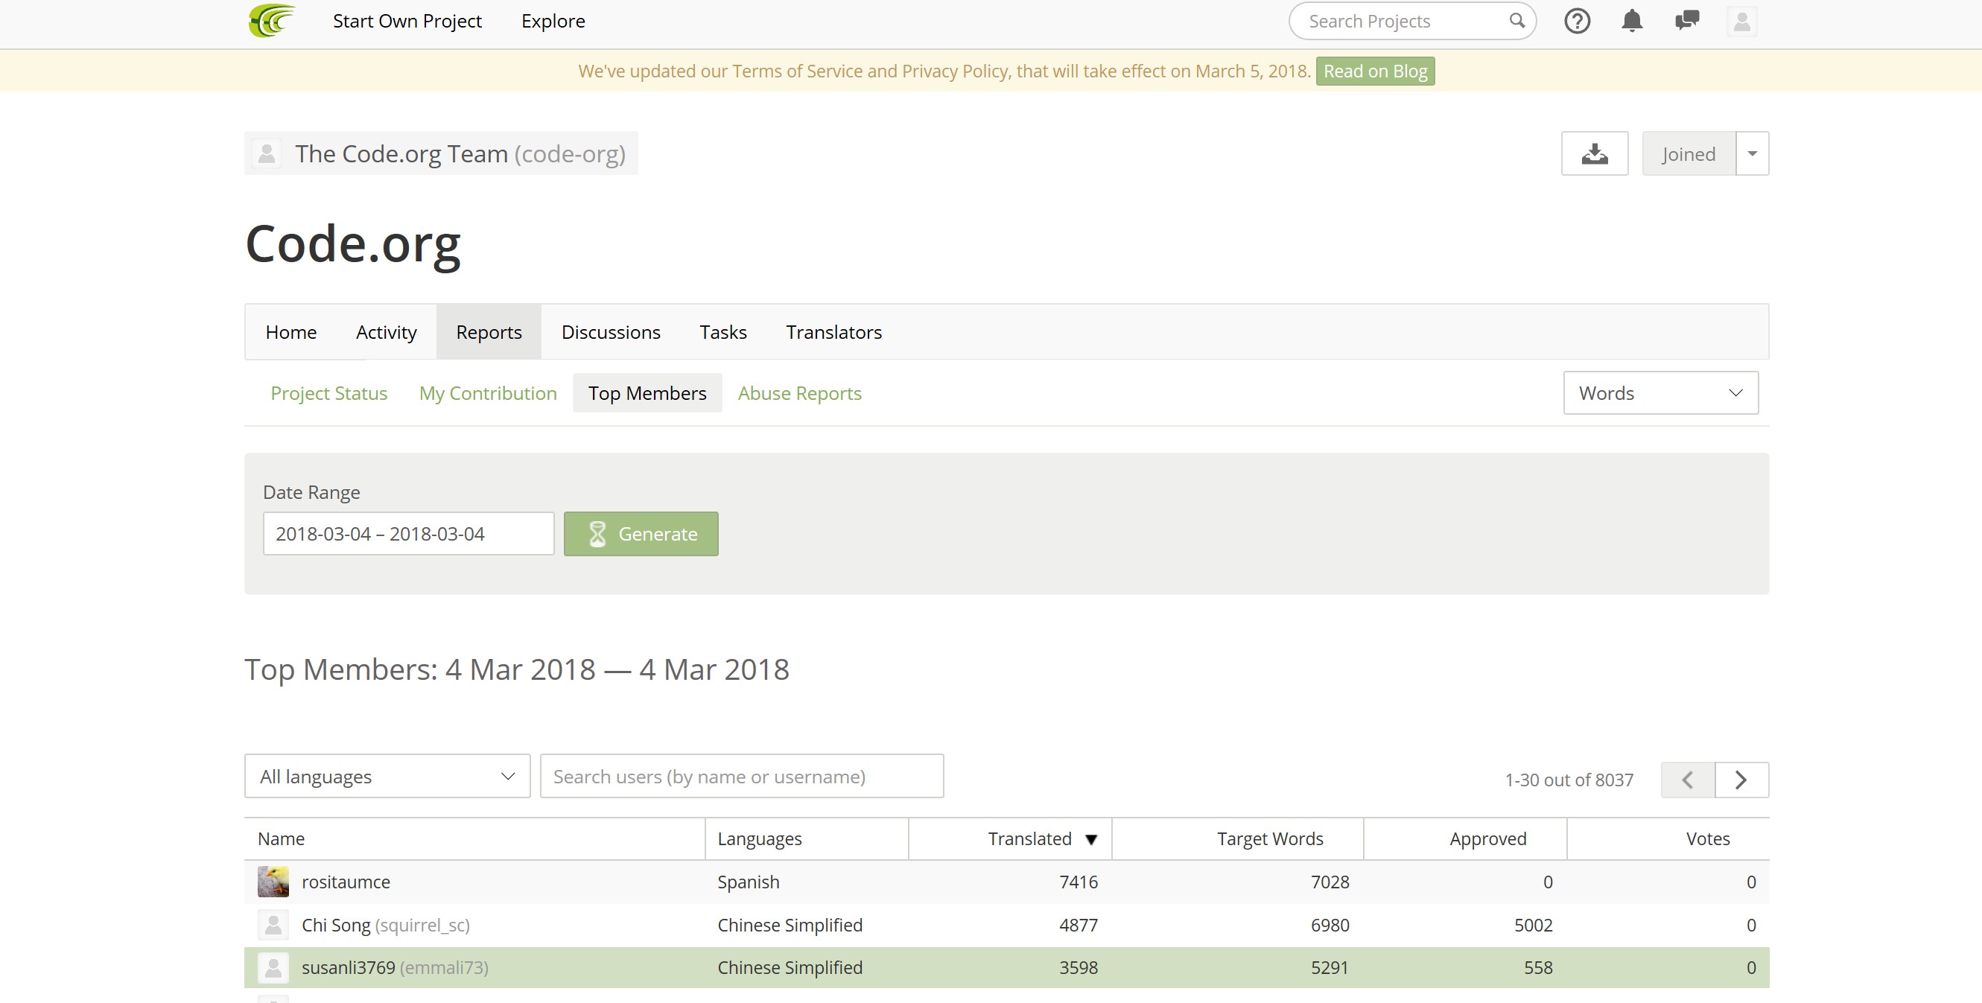
Task: Expand the Joined button dropdown arrow
Action: coord(1752,154)
